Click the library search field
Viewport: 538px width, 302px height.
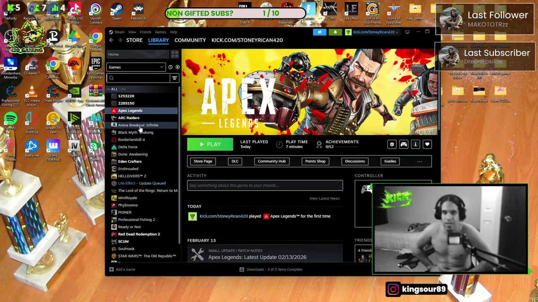(139, 78)
